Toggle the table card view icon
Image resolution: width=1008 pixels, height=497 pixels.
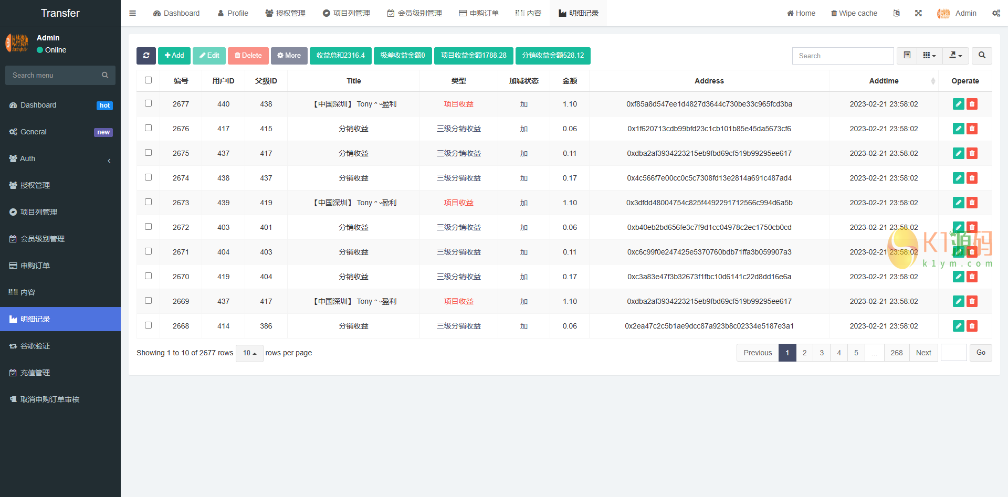907,56
